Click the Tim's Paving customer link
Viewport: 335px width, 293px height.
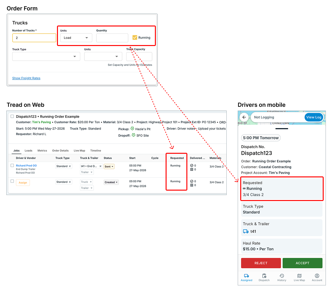42,122
